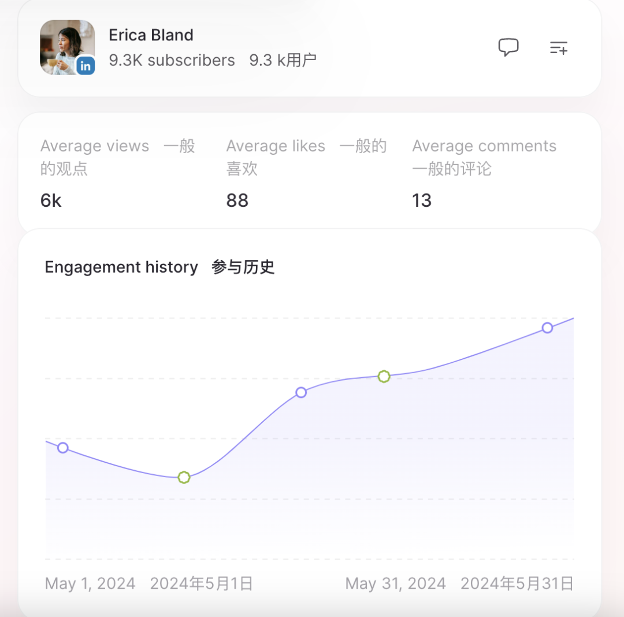
Task: Click the speech bubble to start a conversation
Action: point(509,47)
